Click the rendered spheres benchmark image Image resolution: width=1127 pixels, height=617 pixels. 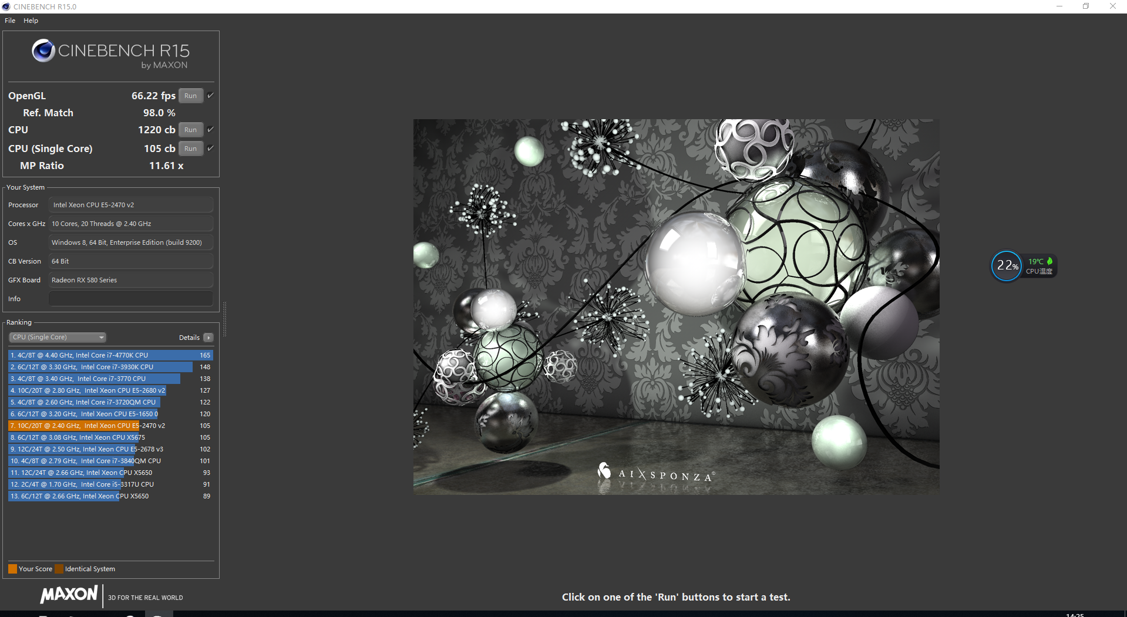point(676,307)
